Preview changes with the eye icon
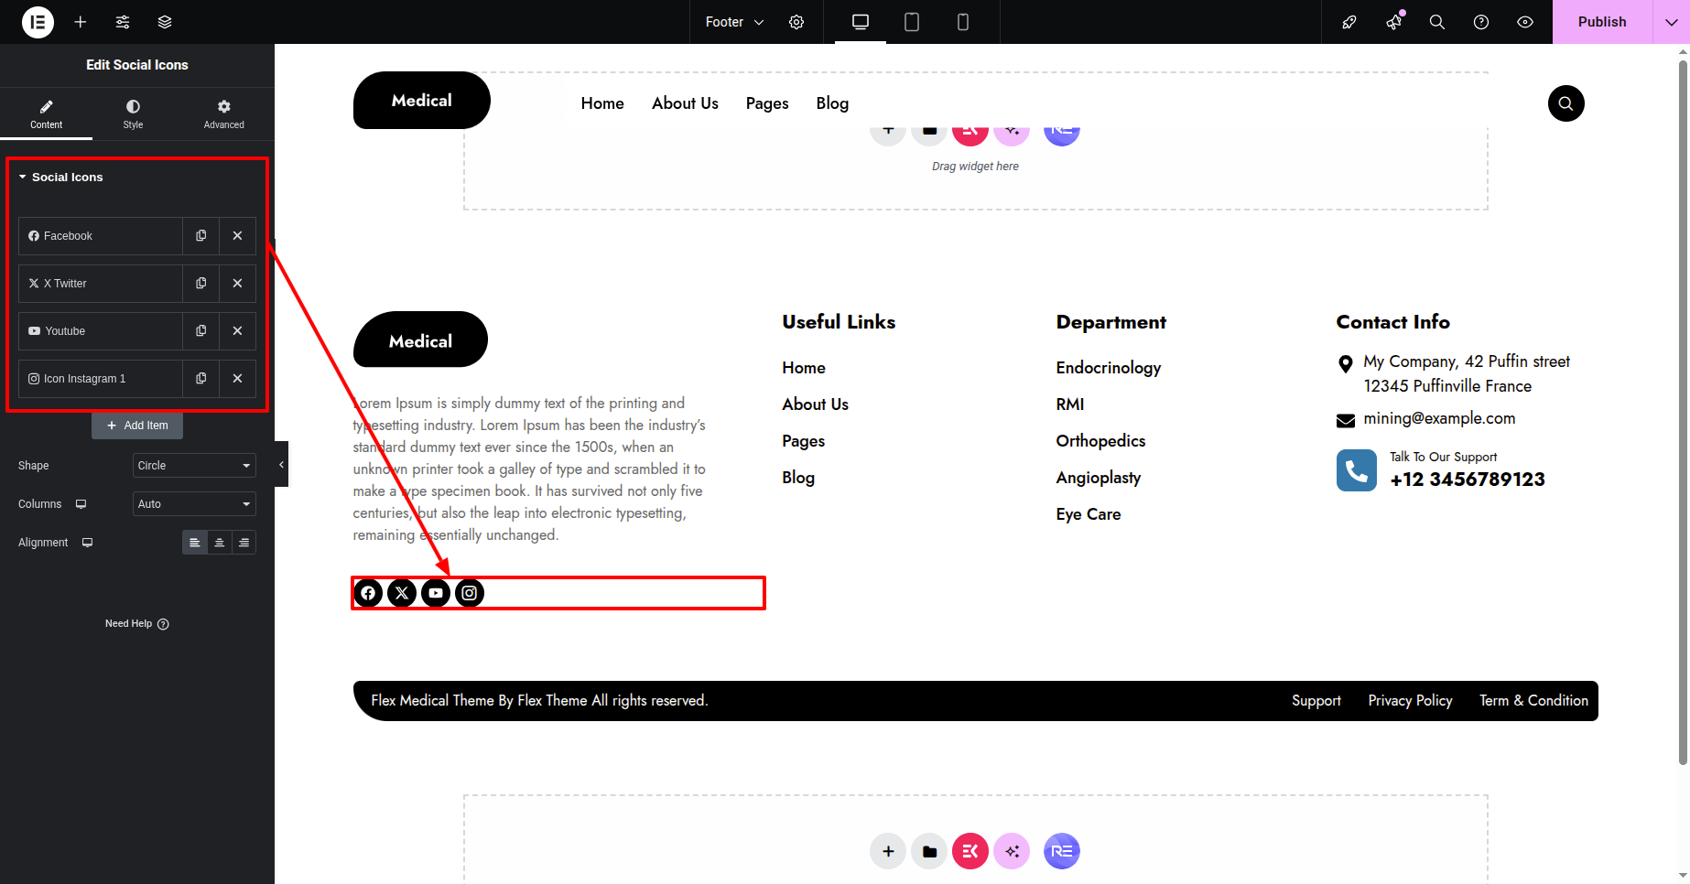Screen dimensions: 1690x884 coord(1525,22)
